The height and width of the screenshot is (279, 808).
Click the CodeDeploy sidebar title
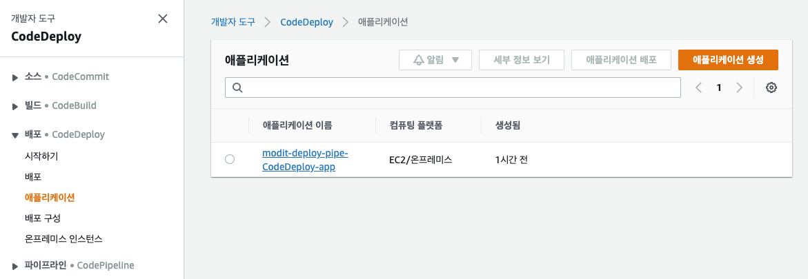[x=46, y=37]
